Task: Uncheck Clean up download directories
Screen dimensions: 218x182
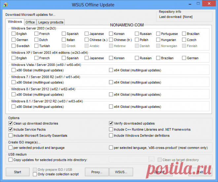Action: point(11,123)
